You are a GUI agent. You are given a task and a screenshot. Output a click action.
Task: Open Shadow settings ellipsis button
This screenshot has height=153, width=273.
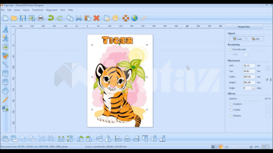click(x=268, y=116)
